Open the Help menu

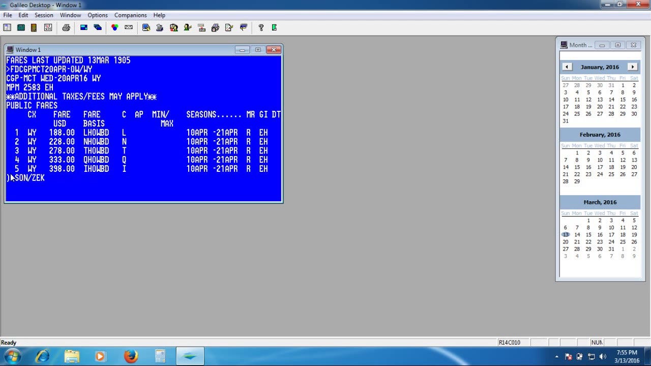point(159,15)
